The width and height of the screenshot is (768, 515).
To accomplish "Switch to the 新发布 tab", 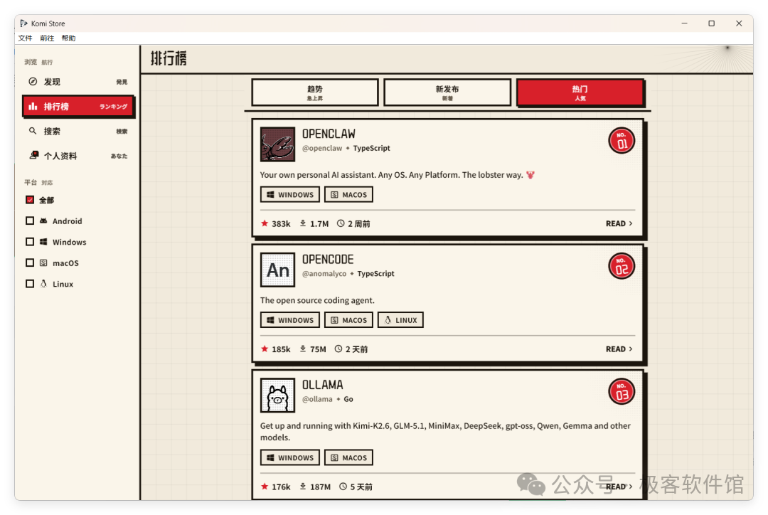I will (447, 92).
